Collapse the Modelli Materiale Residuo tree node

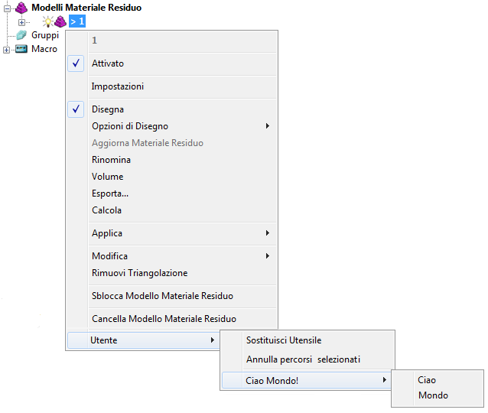(x=7, y=8)
